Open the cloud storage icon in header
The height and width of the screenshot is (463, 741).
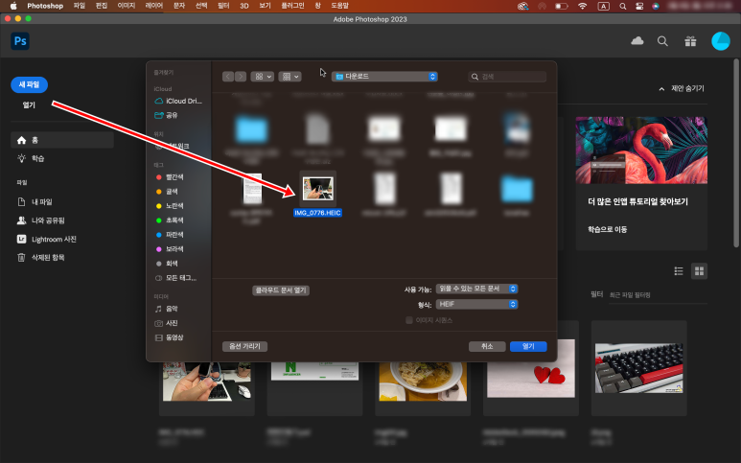click(x=637, y=40)
